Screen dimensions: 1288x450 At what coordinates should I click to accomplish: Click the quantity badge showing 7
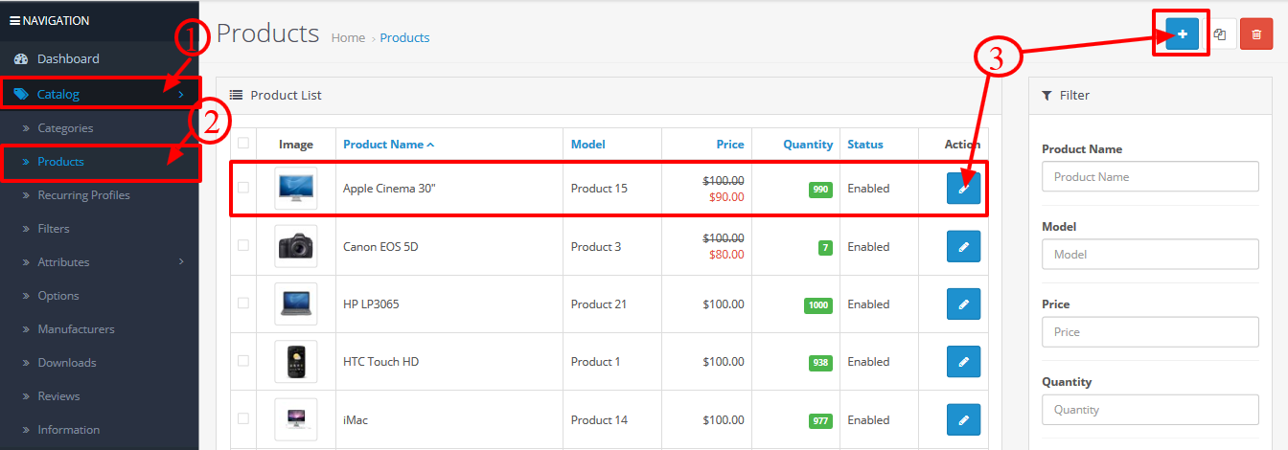825,248
